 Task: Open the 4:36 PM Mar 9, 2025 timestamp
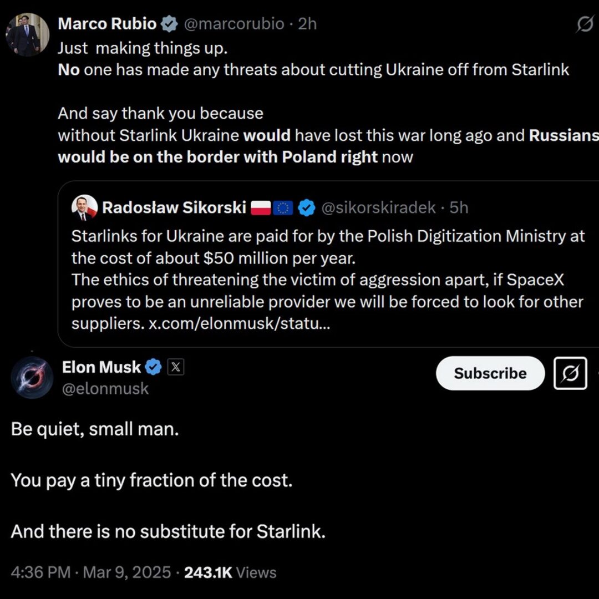tap(91, 572)
